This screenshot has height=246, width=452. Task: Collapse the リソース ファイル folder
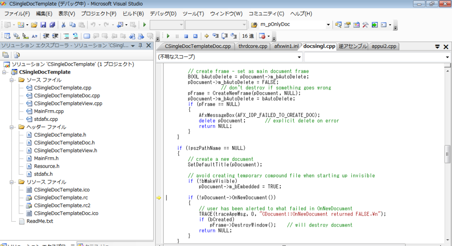[x=12, y=182]
